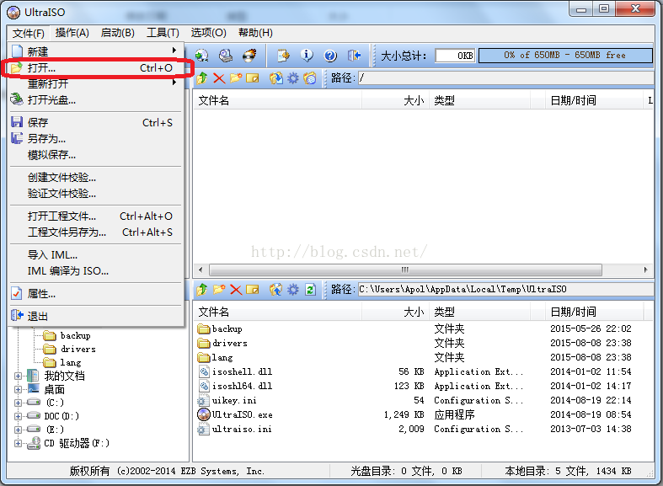
Task: Click the image path field showing /
Action: [x=505, y=78]
